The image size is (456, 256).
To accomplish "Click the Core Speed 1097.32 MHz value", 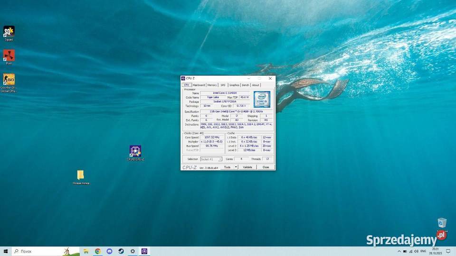I will [x=212, y=137].
